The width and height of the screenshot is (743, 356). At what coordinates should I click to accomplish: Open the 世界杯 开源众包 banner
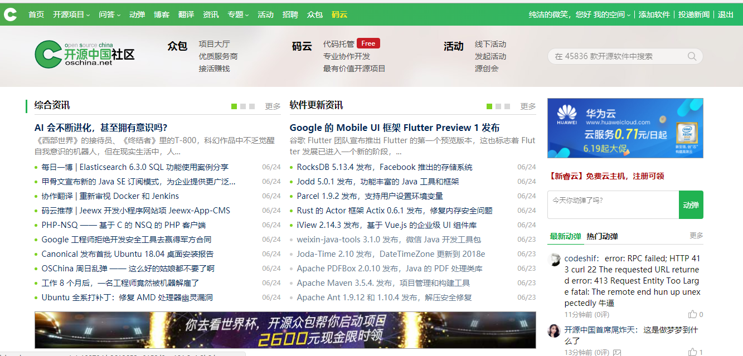[x=285, y=330]
